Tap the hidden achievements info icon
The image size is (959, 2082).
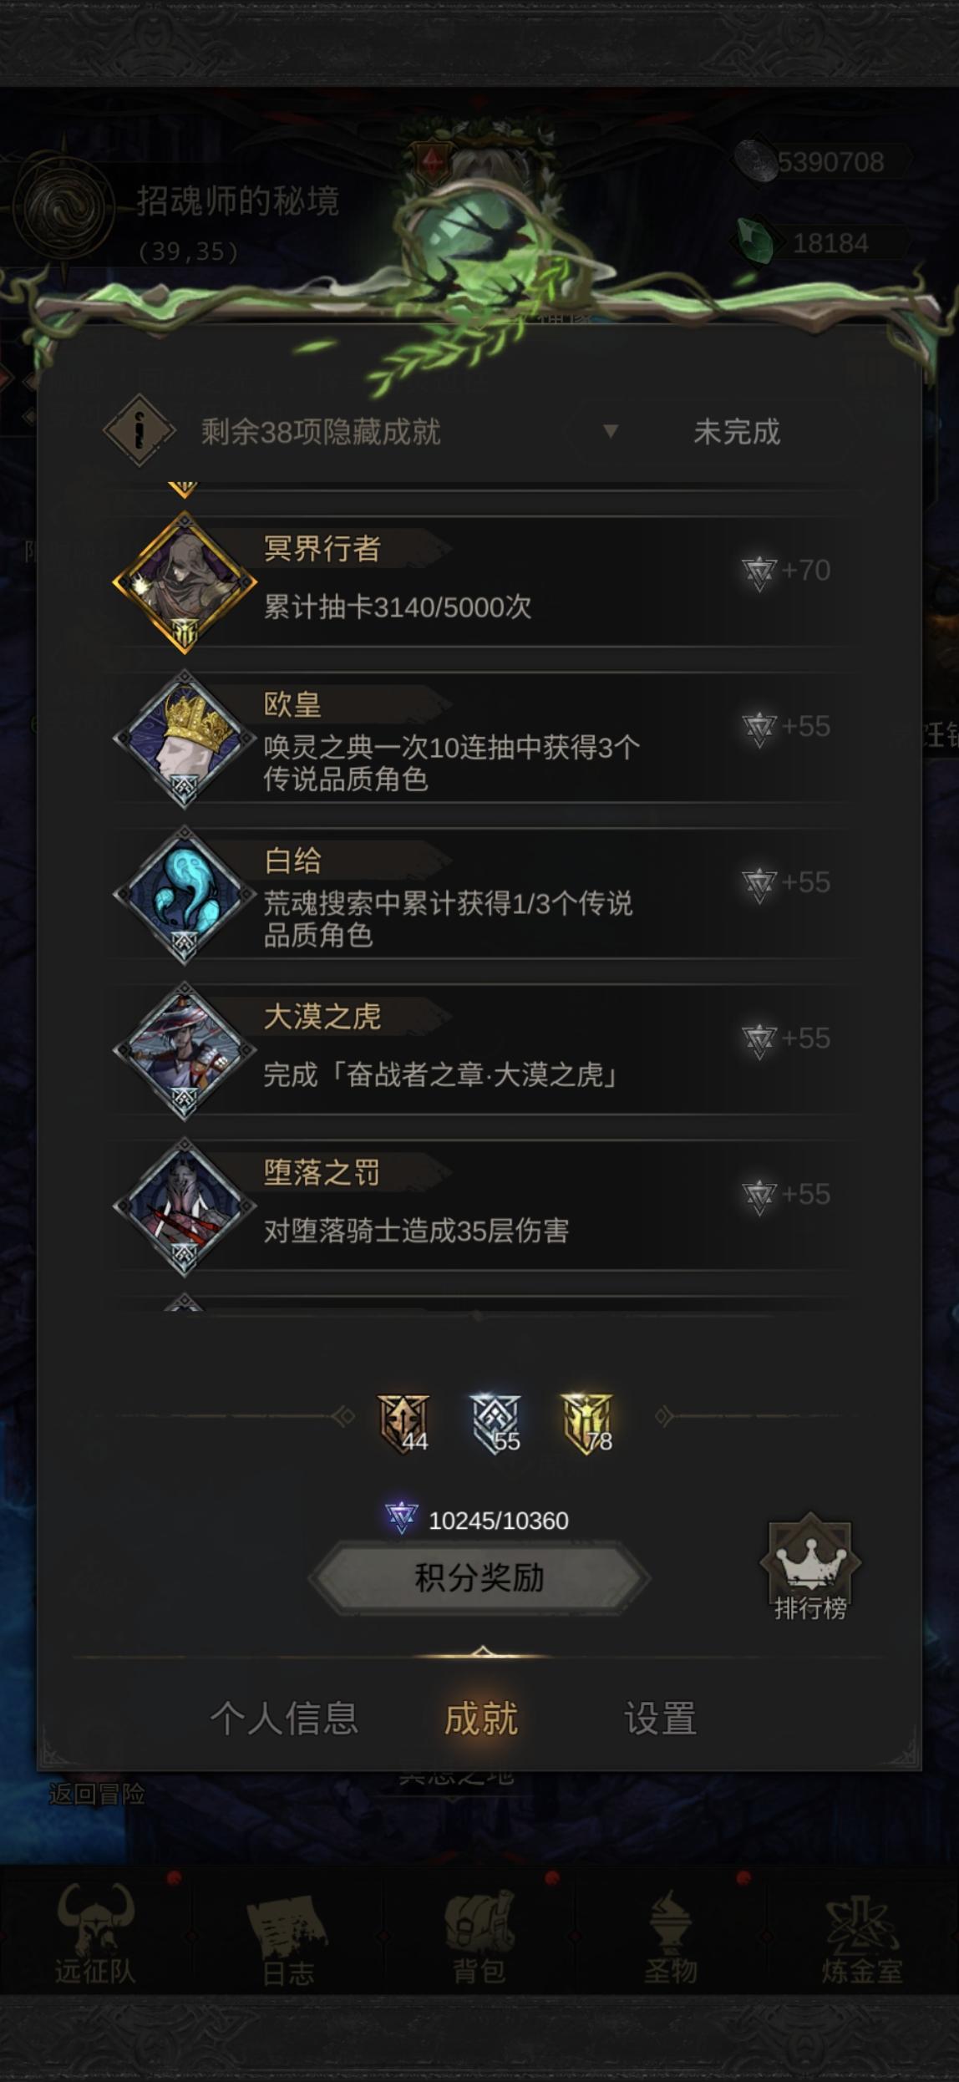pyautogui.click(x=140, y=431)
